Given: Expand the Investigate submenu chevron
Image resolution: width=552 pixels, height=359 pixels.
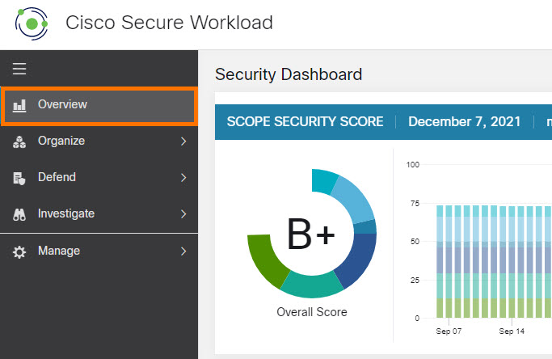Looking at the screenshot, I should [x=183, y=213].
